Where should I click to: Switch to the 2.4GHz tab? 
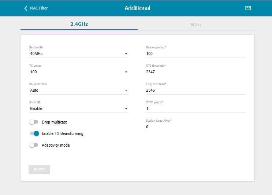79,24
